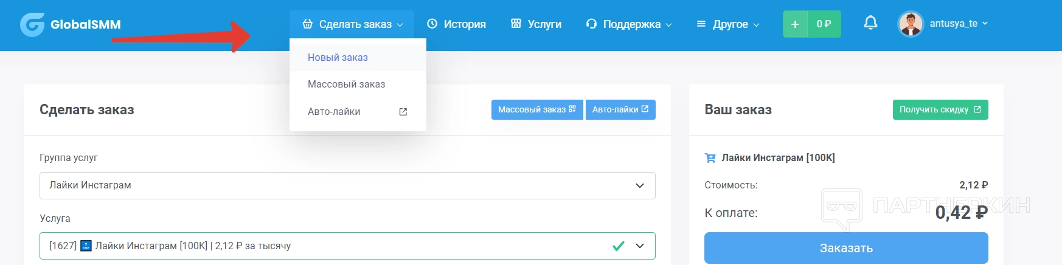Screen dimensions: 1062x265
Task: Click the GlobalSMM logo icon
Action: point(32,24)
